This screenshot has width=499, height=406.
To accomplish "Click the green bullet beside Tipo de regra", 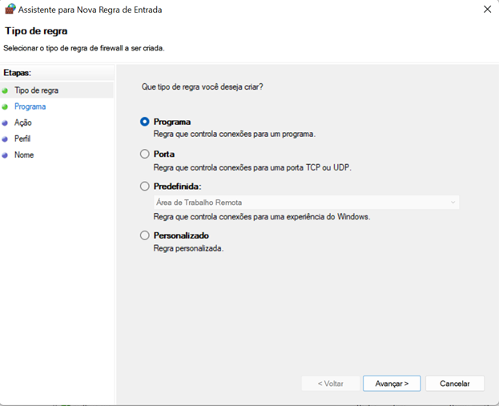I will click(5, 90).
